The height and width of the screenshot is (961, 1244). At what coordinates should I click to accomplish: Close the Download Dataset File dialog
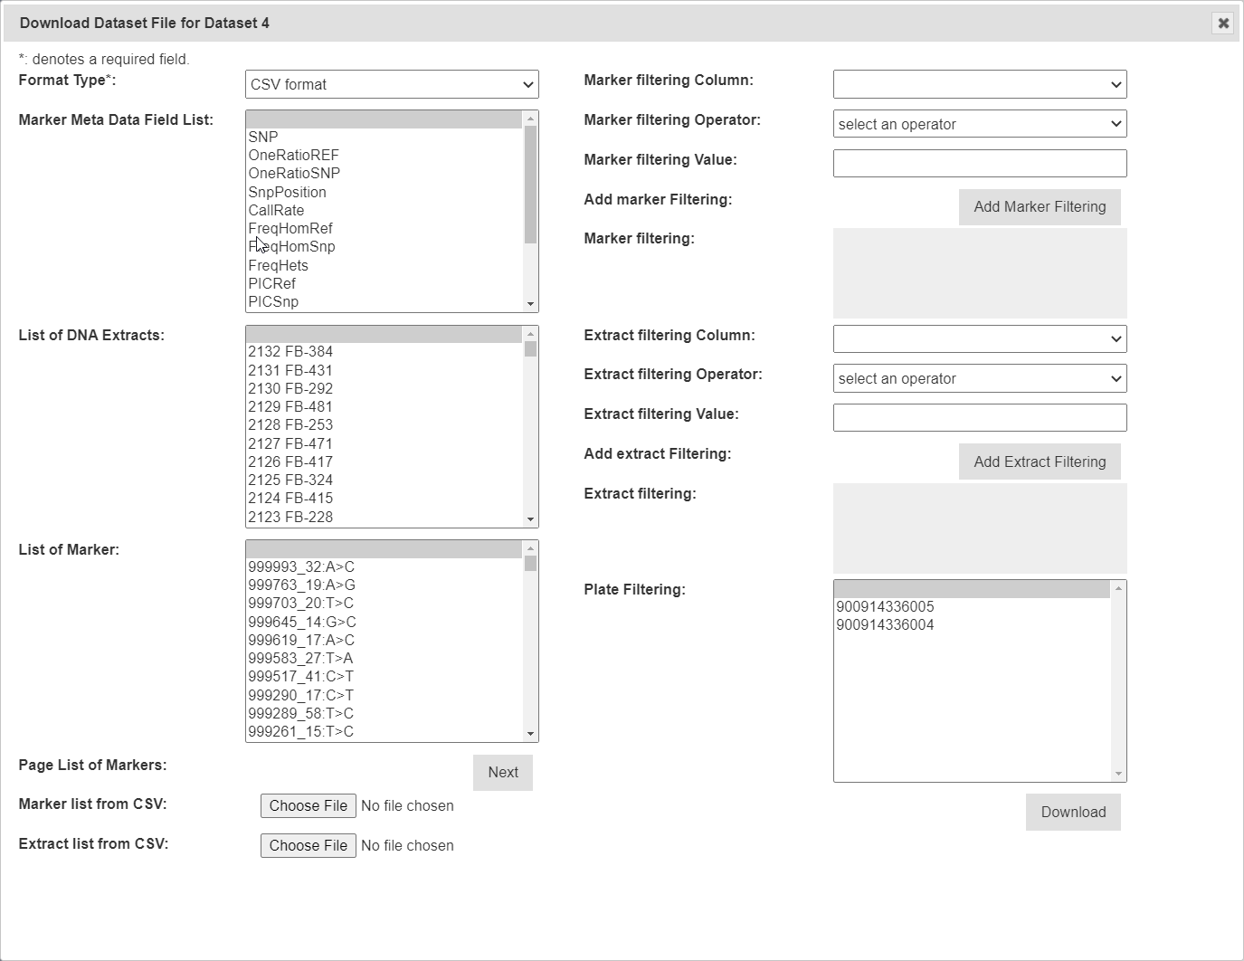click(x=1222, y=24)
